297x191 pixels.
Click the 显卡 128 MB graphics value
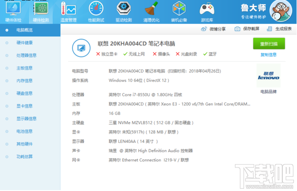pos(144,132)
